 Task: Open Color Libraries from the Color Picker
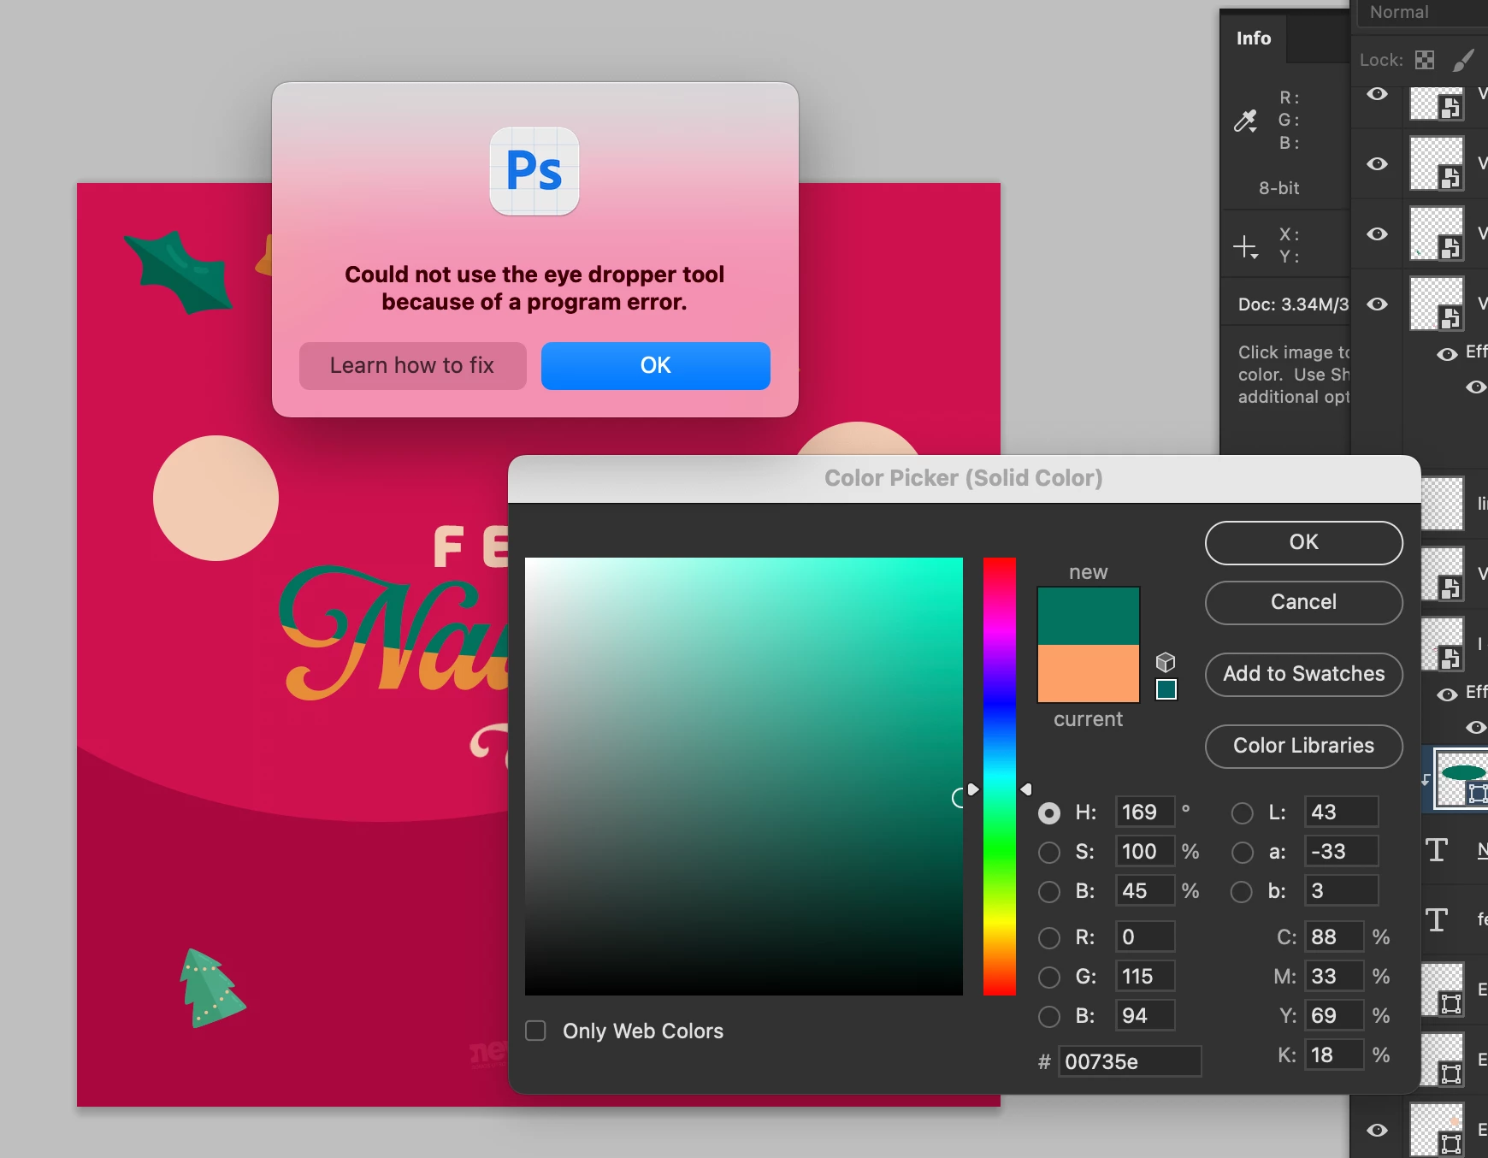[1303, 746]
